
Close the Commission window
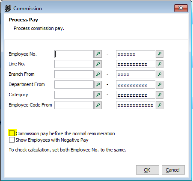pos(181,8)
